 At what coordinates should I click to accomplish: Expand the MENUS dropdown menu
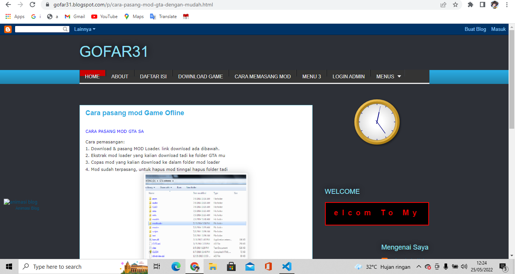tap(388, 76)
